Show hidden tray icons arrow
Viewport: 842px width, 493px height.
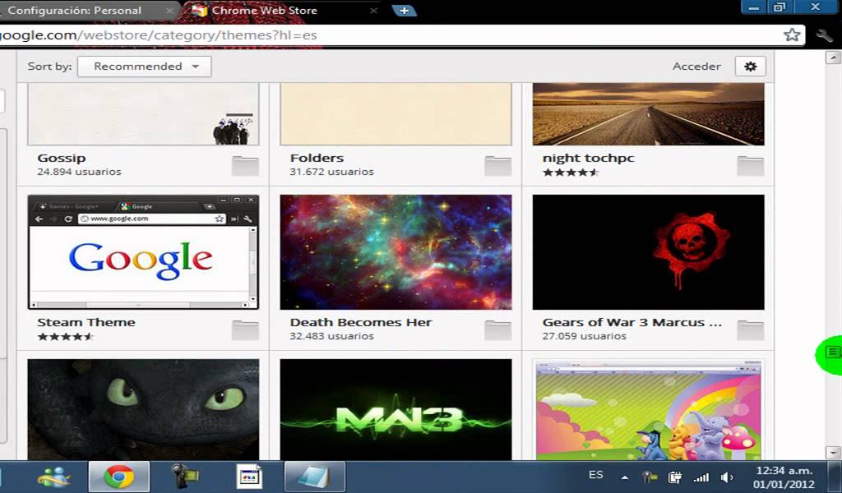[625, 477]
